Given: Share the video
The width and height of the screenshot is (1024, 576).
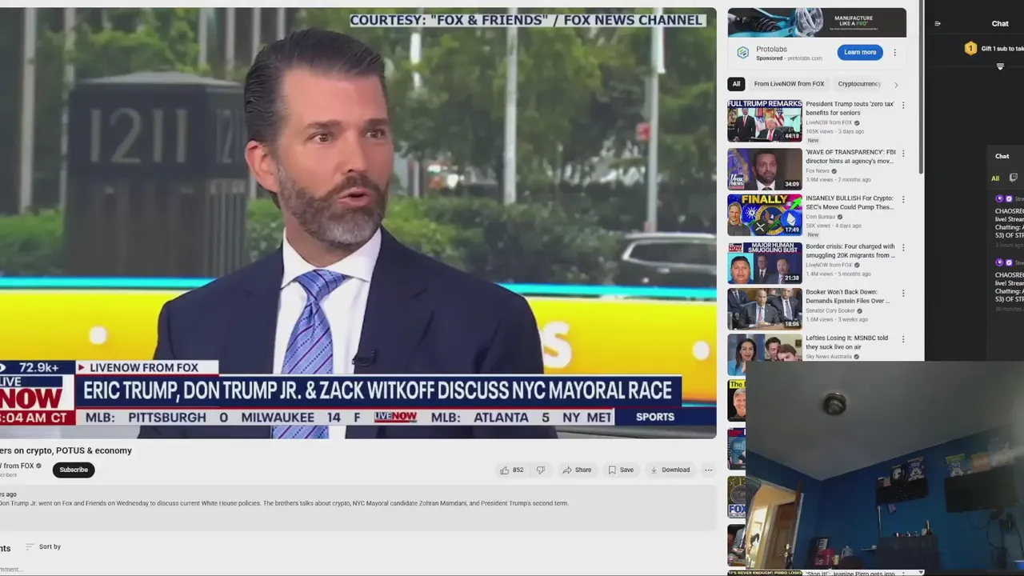Looking at the screenshot, I should click(x=577, y=470).
